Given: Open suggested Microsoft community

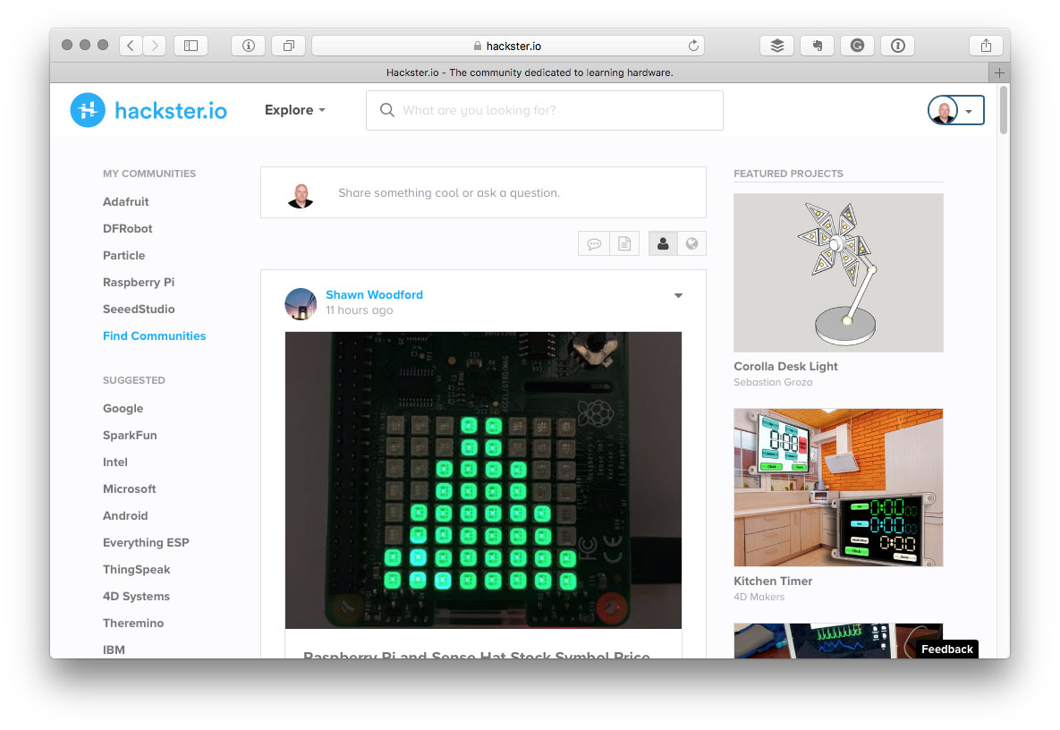Looking at the screenshot, I should (x=129, y=488).
